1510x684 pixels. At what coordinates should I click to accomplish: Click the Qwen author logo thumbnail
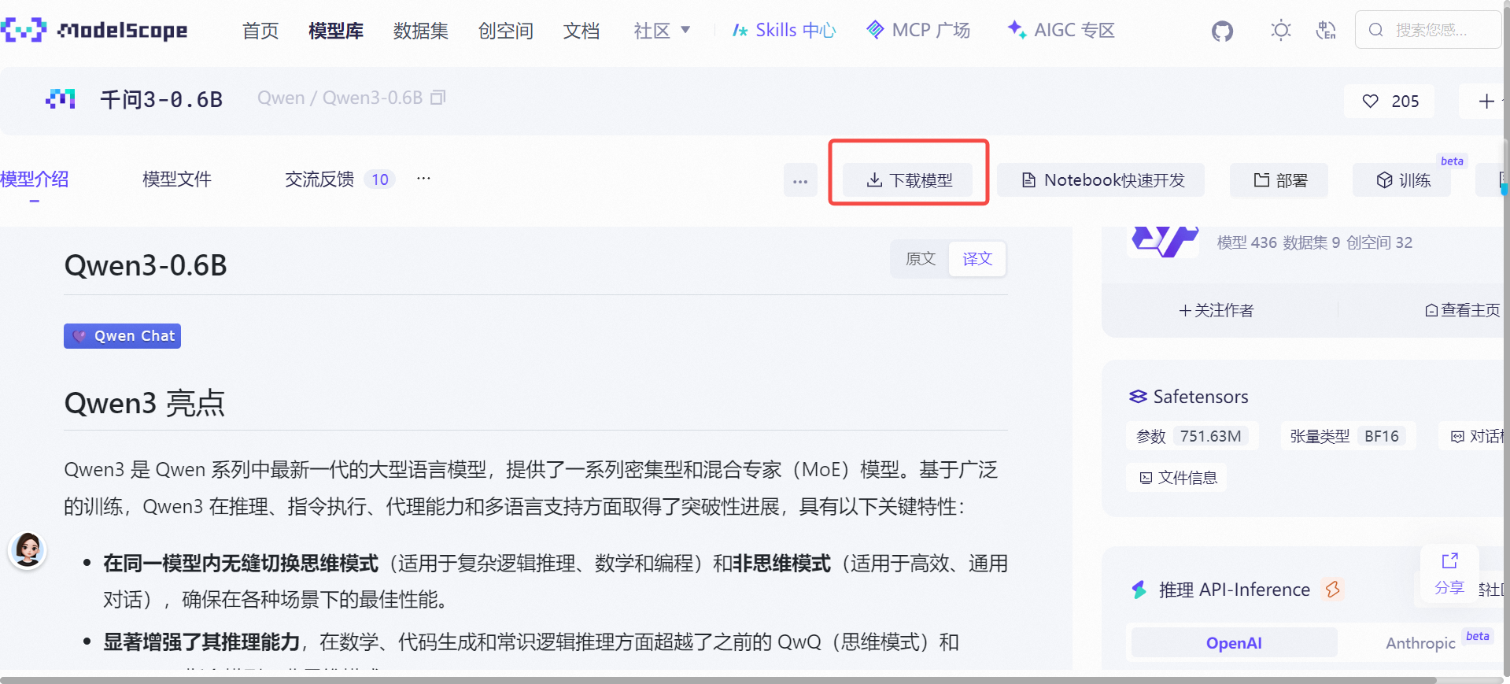point(1163,242)
